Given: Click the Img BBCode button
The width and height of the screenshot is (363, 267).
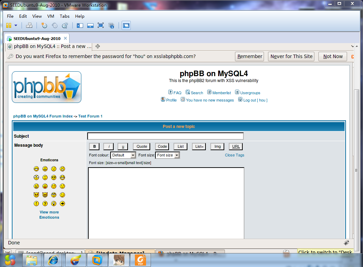Looking at the screenshot, I should click(x=218, y=147).
